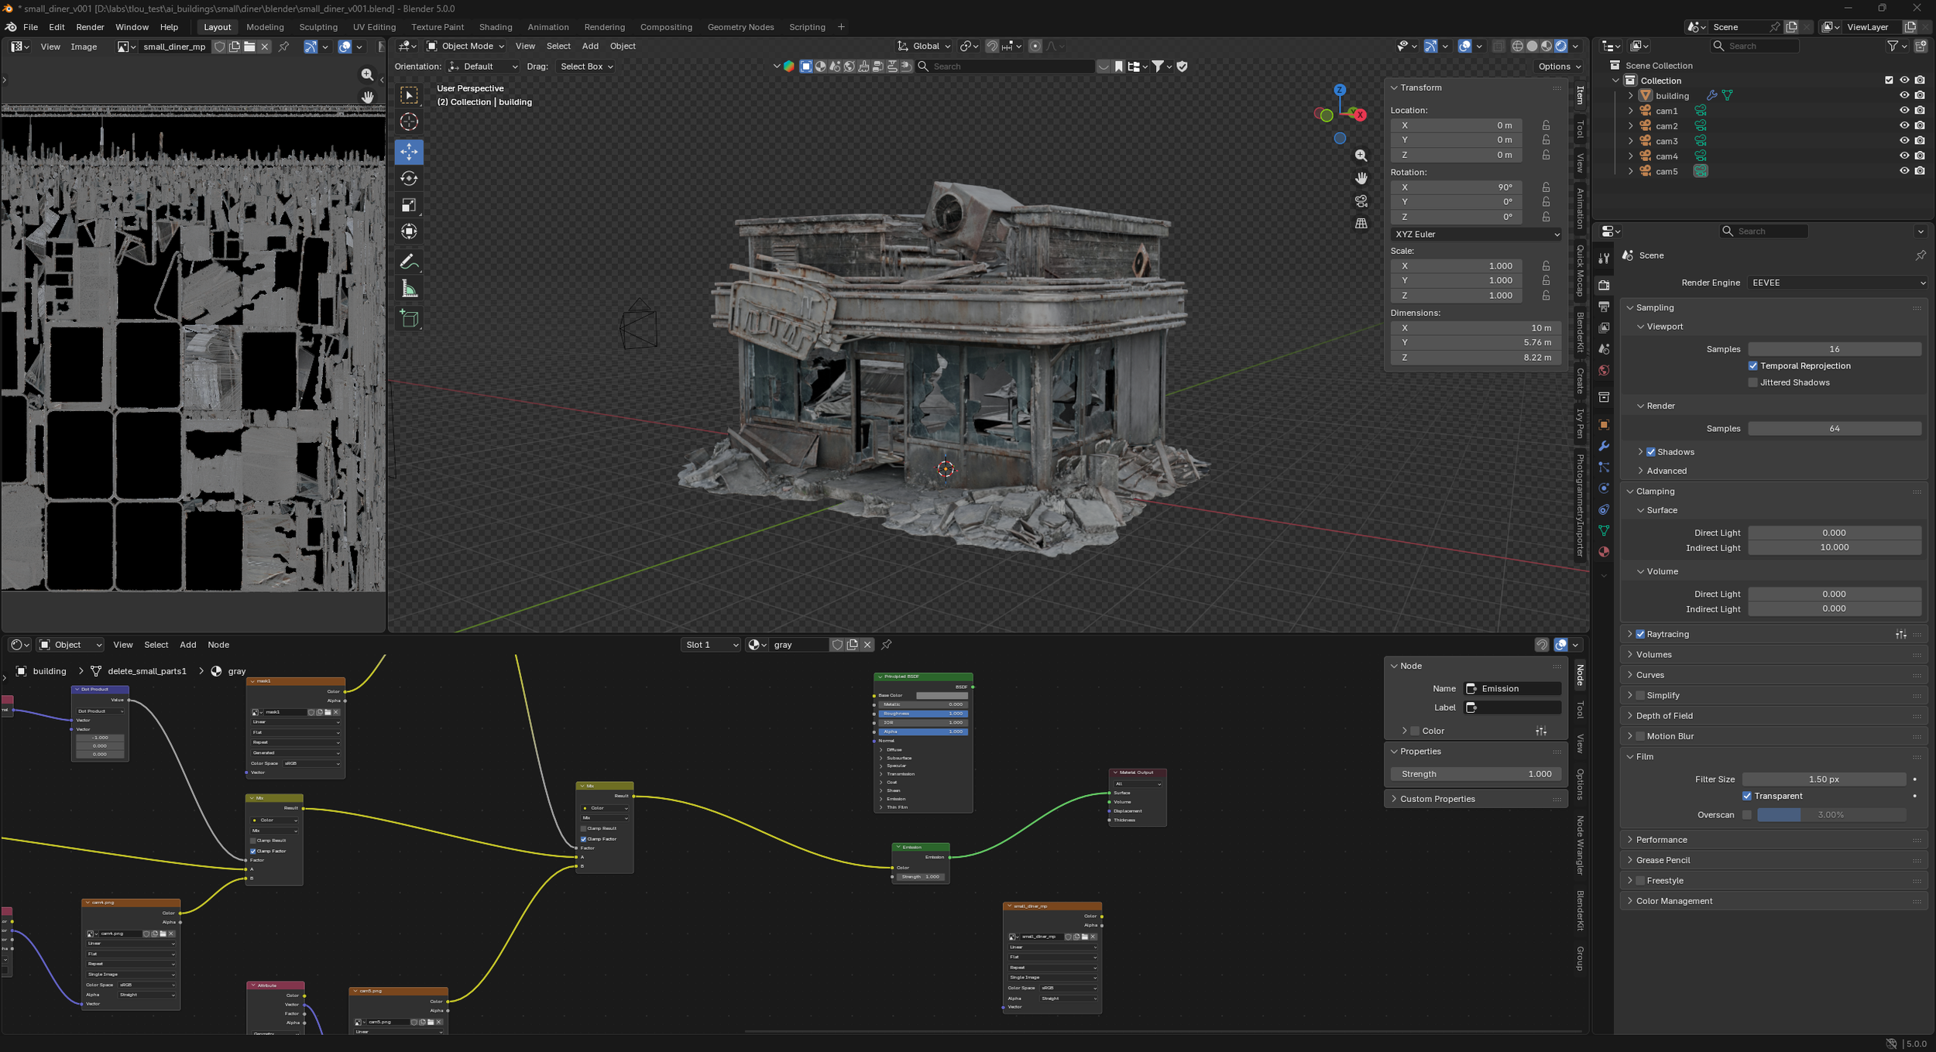Open the outliner filter funnel
1936x1052 pixels.
1892,46
